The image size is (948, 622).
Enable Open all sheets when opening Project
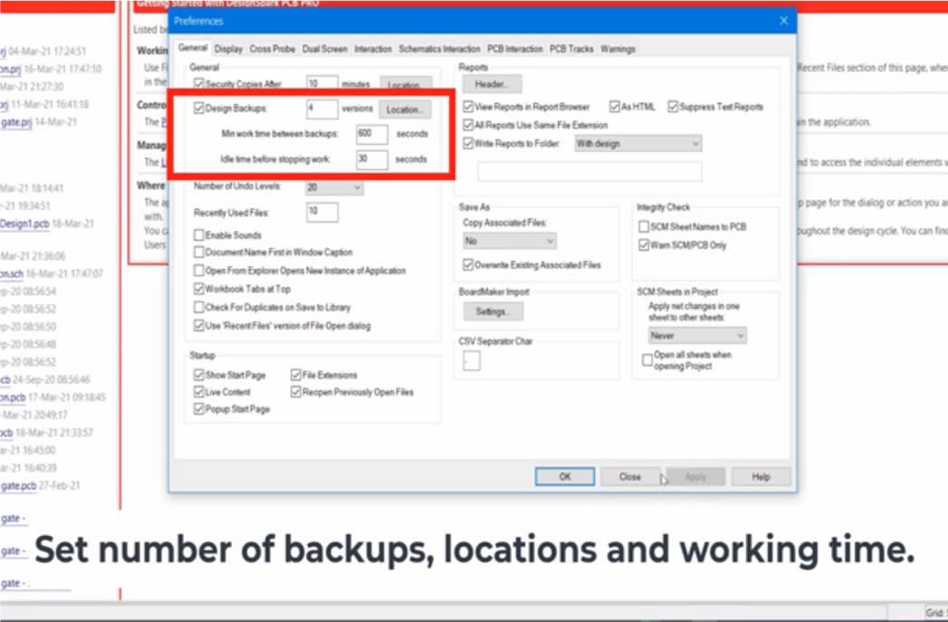(646, 359)
